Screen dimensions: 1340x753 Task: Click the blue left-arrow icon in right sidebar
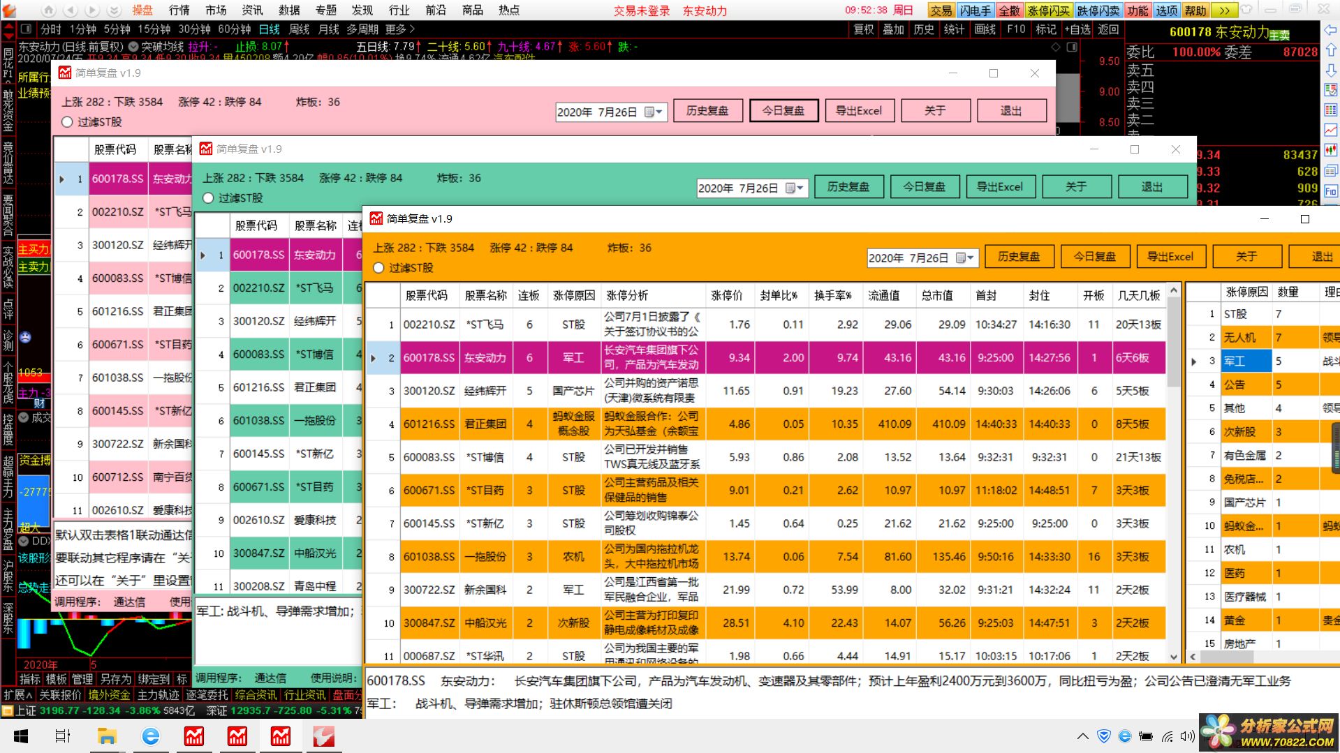(1331, 30)
